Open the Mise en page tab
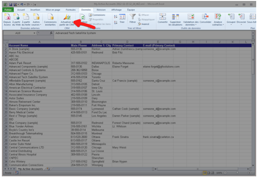Image resolution: width=259 pixels, height=178 pixels. coord(53,10)
